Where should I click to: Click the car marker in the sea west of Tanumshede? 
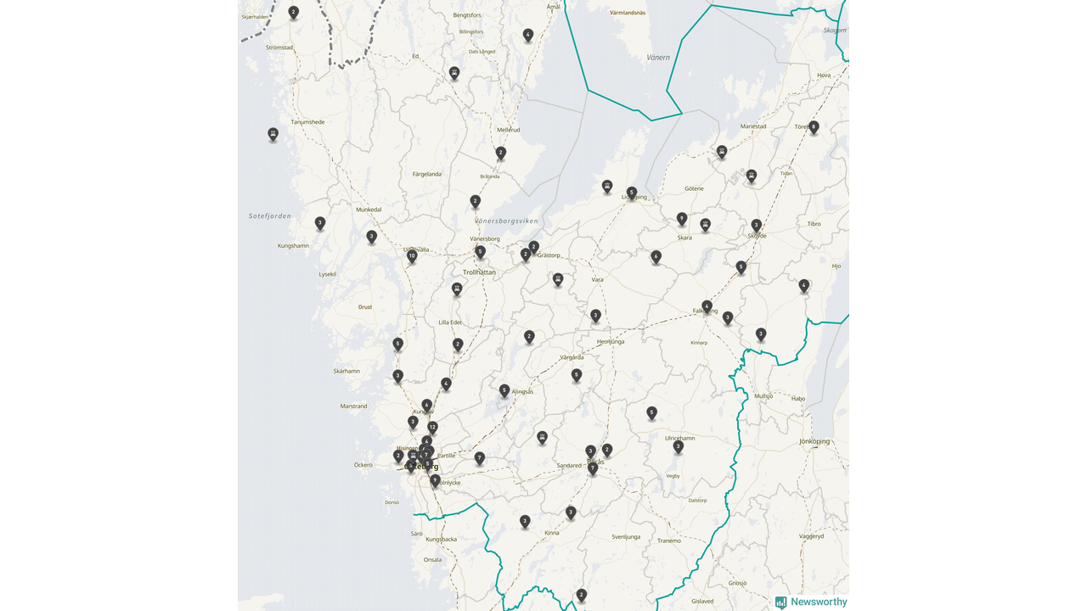(273, 135)
